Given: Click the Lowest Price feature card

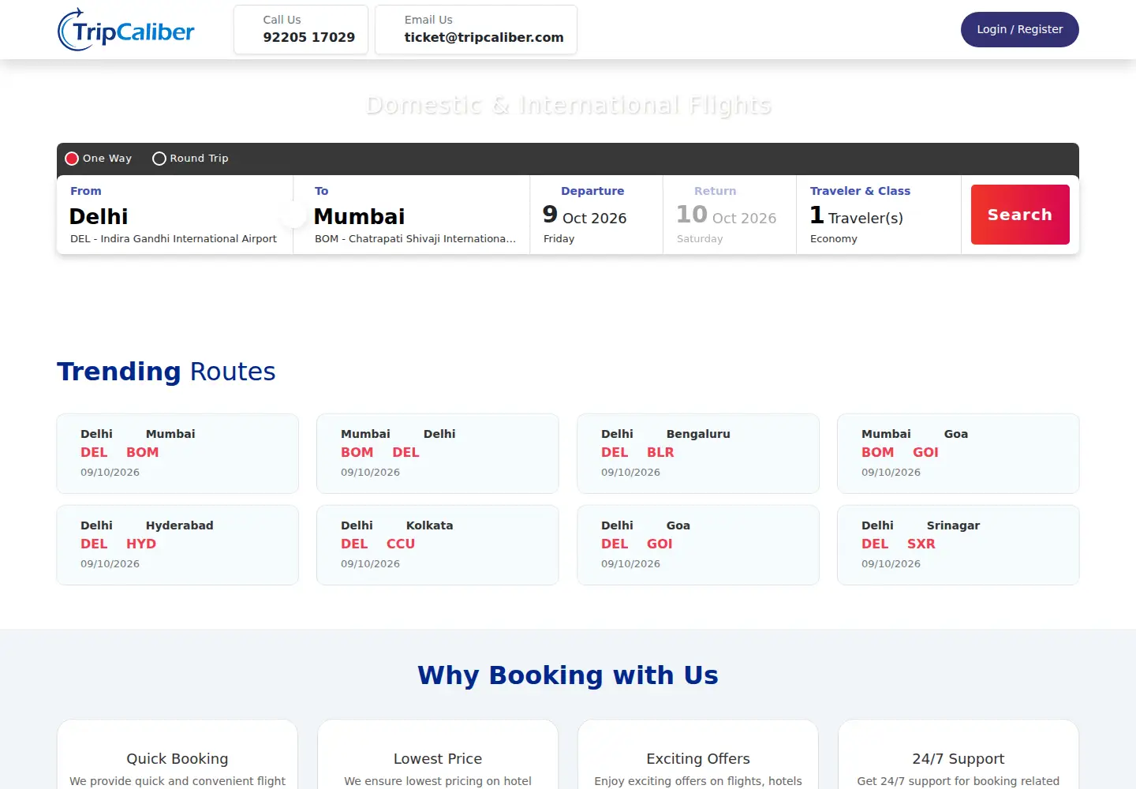Looking at the screenshot, I should pos(438,754).
